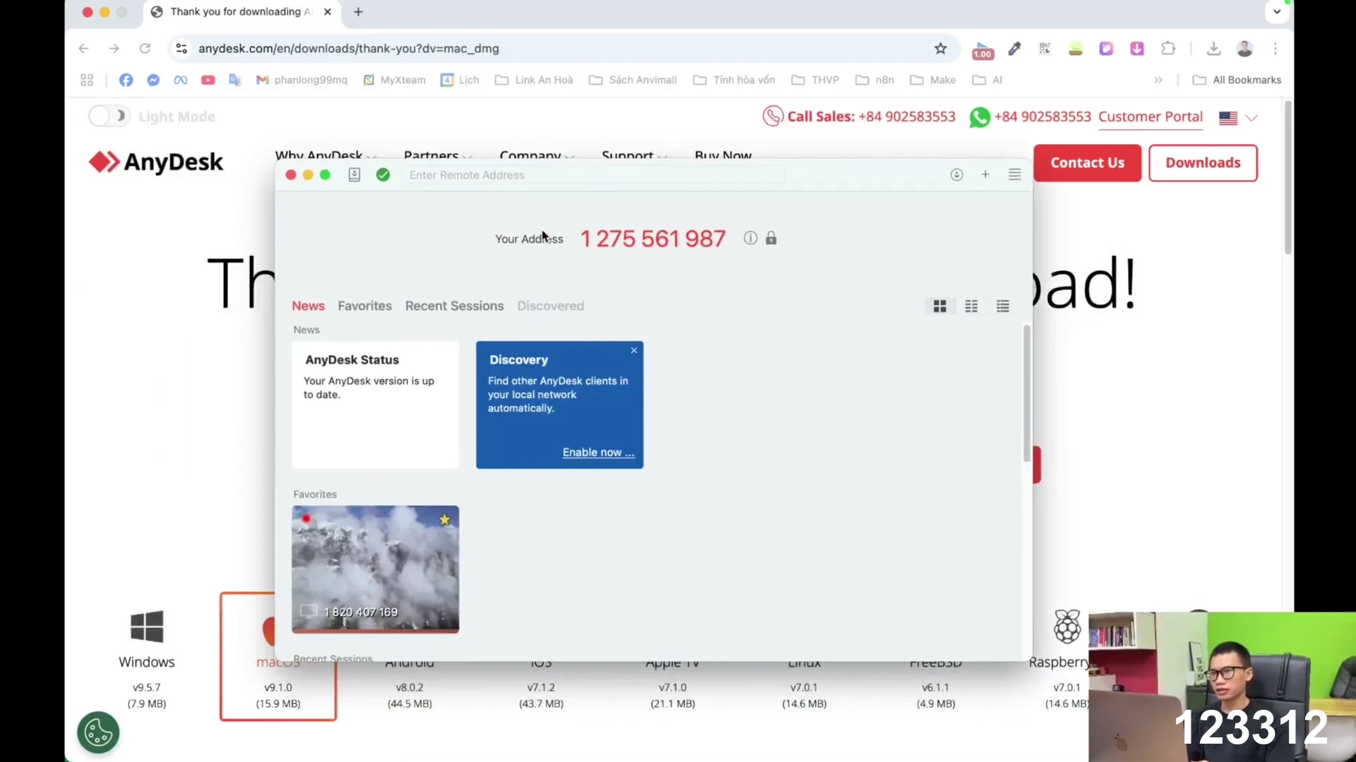Open the n8n bookmark folder
This screenshot has height=762, width=1356.
tap(874, 80)
